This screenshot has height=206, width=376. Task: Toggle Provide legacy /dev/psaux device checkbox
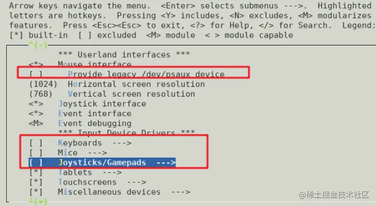(x=36, y=74)
